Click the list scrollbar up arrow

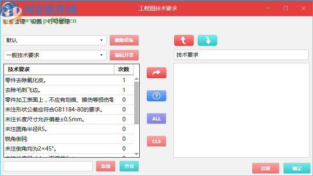(137, 79)
